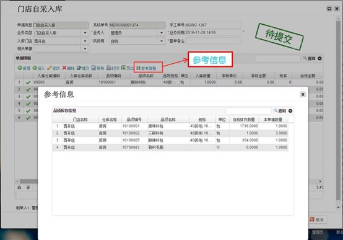Image resolution: width=343 pixels, height=240 pixels.
Task: Toggle the green checkmark on detail row 1
Action: 28,82
